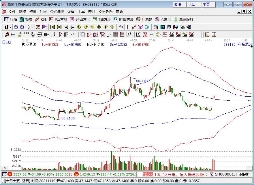
Task: Open the 公式选股 menu
Action: [x=57, y=12]
